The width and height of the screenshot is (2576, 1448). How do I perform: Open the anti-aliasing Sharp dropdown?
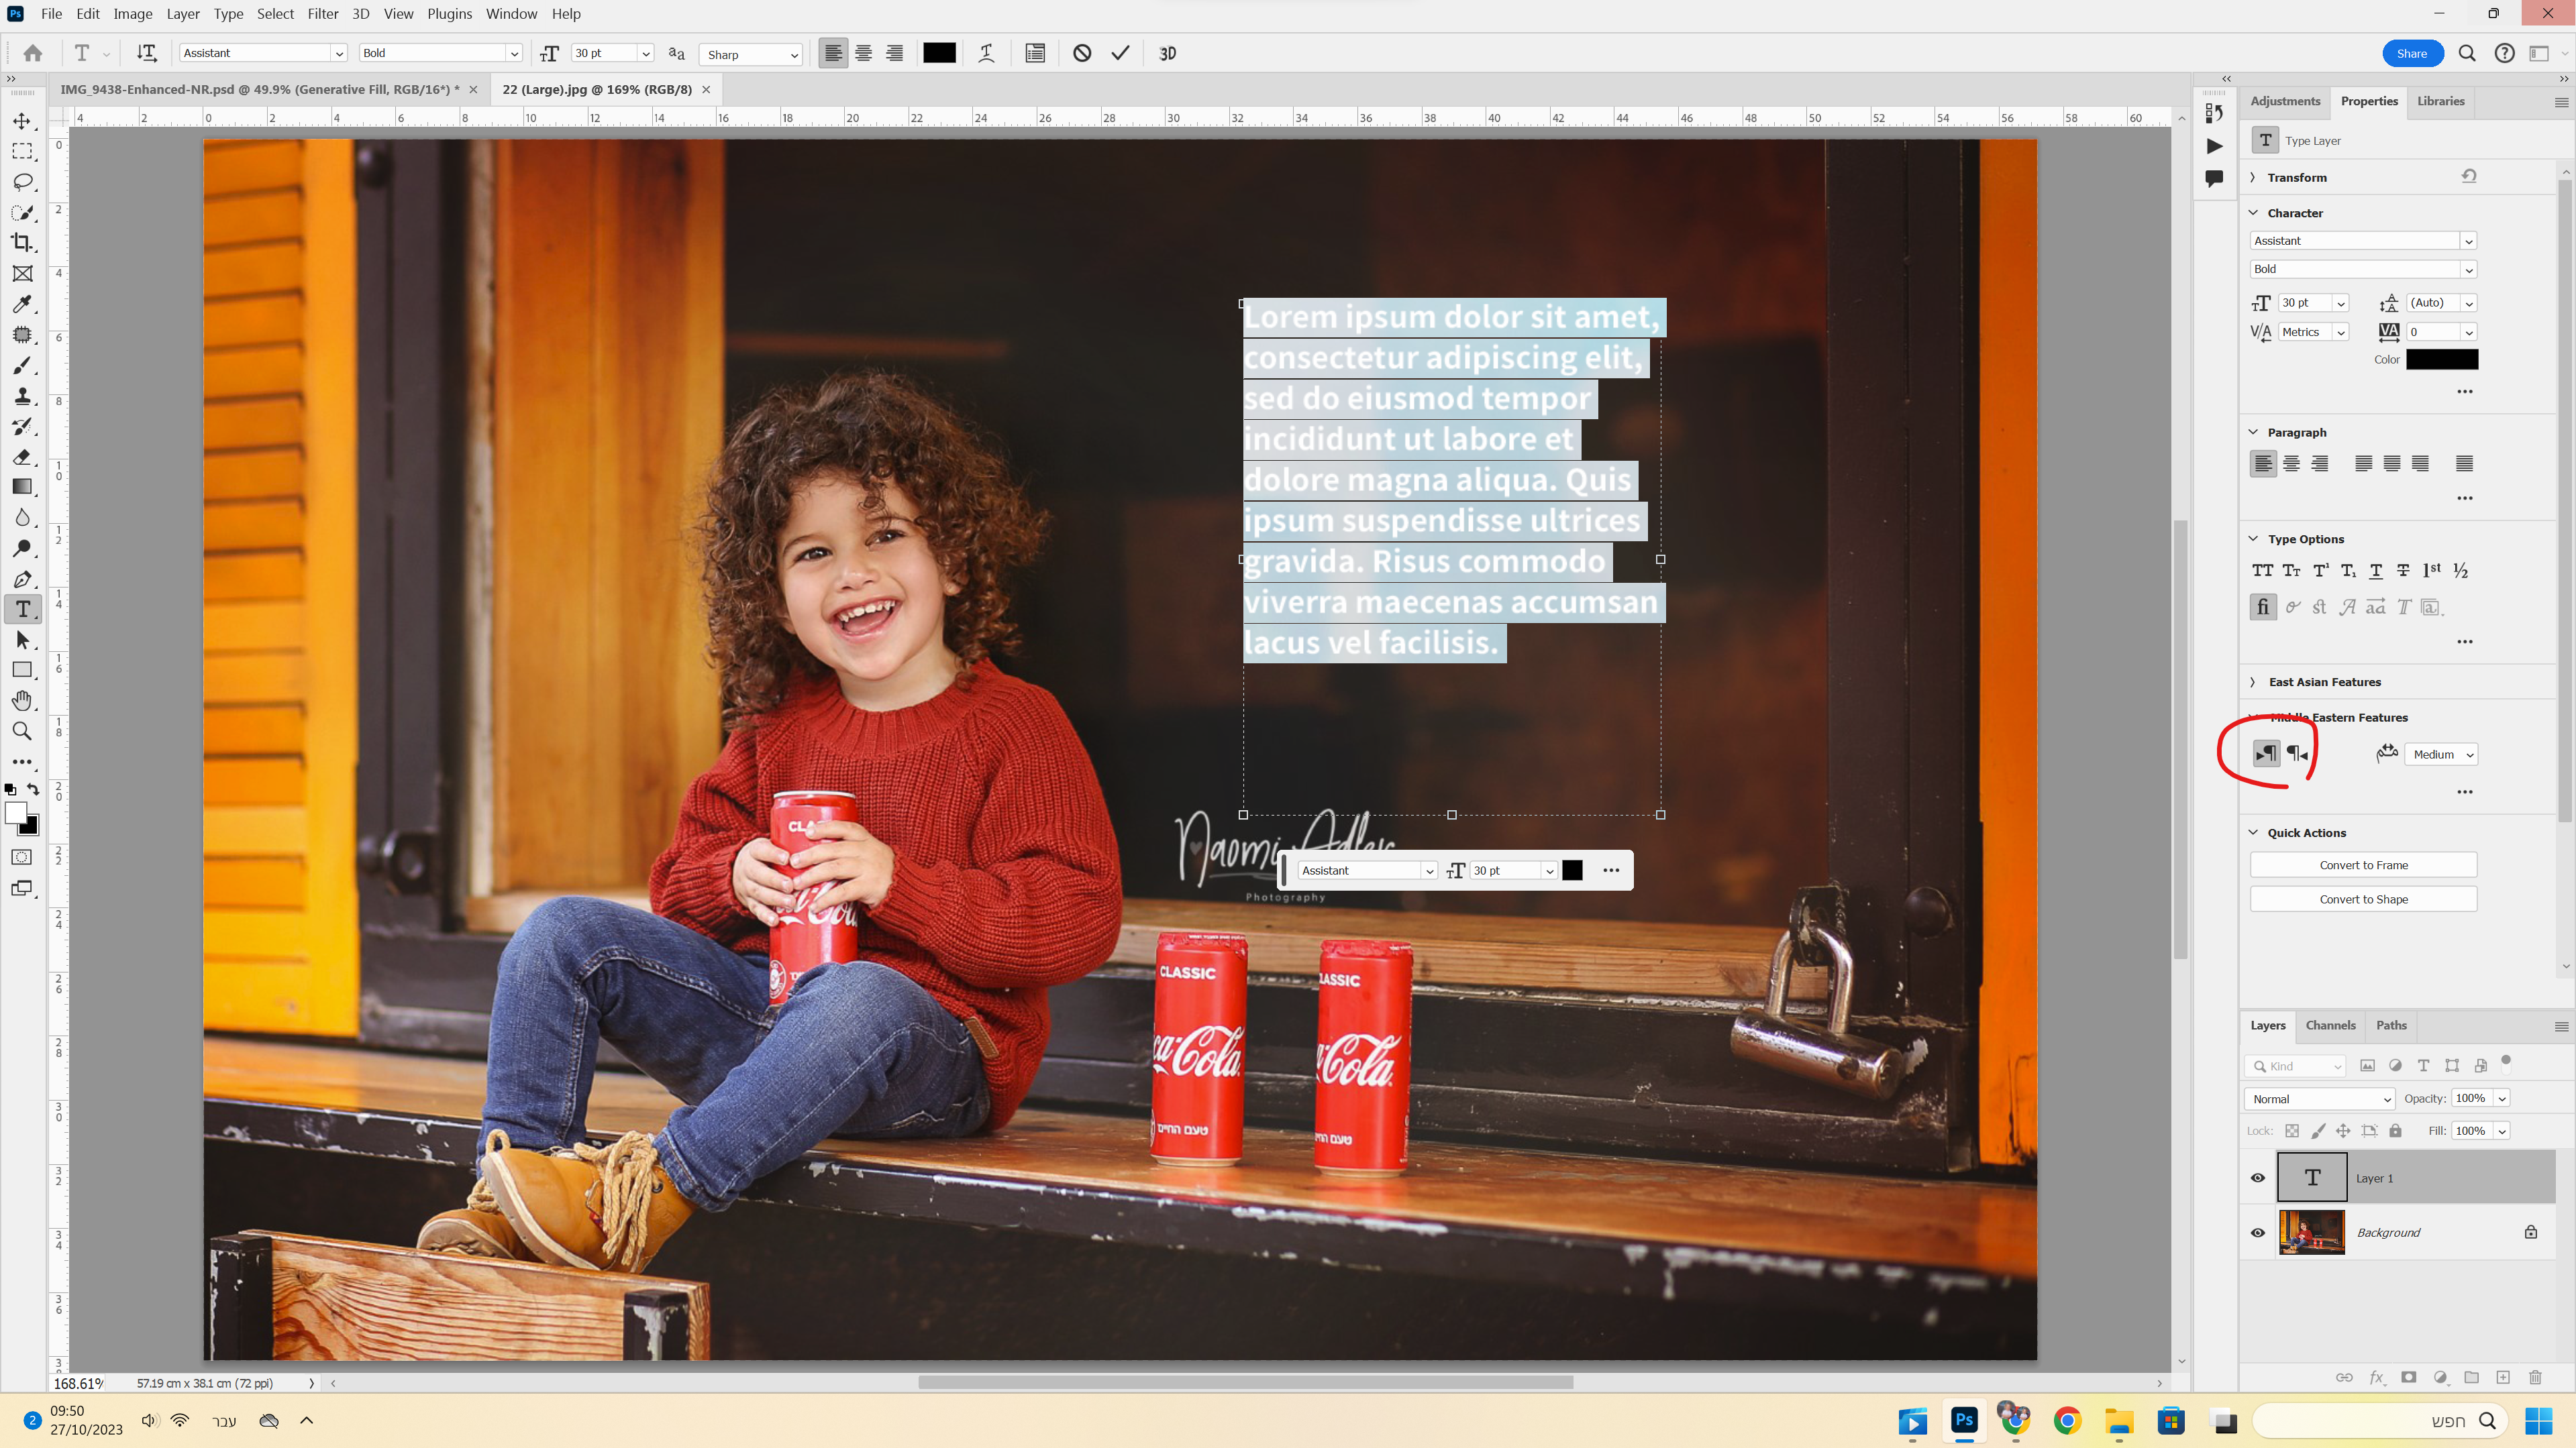click(752, 54)
